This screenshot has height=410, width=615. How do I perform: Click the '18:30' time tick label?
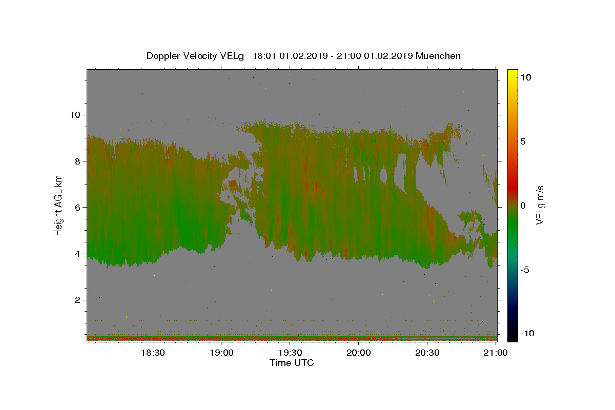pyautogui.click(x=152, y=353)
